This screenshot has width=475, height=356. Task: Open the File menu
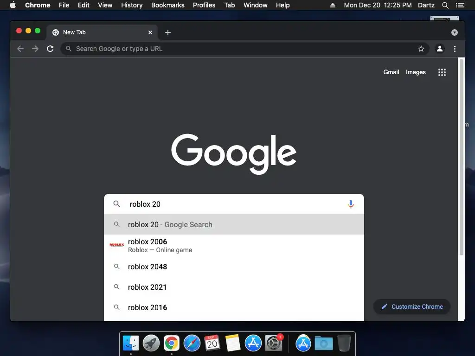click(64, 5)
